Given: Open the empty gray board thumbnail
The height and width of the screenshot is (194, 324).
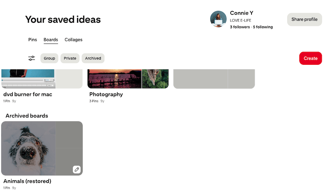Looking at the screenshot, I should pyautogui.click(x=214, y=79).
